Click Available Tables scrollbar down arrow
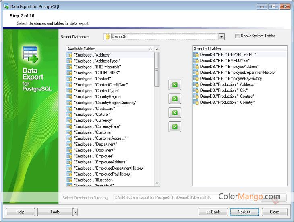Image resolution: width=294 pixels, height=222 pixels. pos(157,183)
